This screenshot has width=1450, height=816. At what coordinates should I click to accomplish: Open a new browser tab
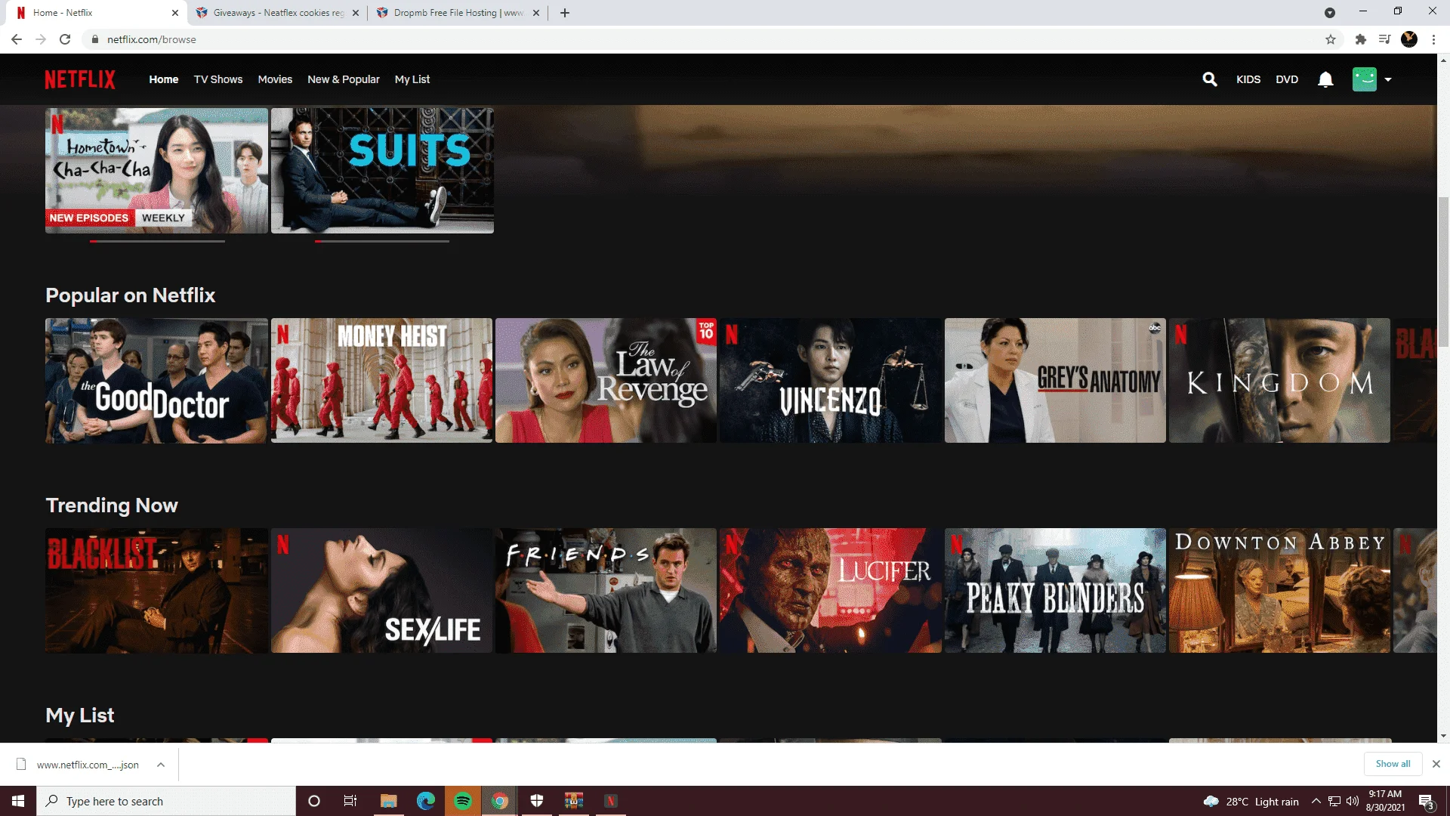[x=565, y=13]
